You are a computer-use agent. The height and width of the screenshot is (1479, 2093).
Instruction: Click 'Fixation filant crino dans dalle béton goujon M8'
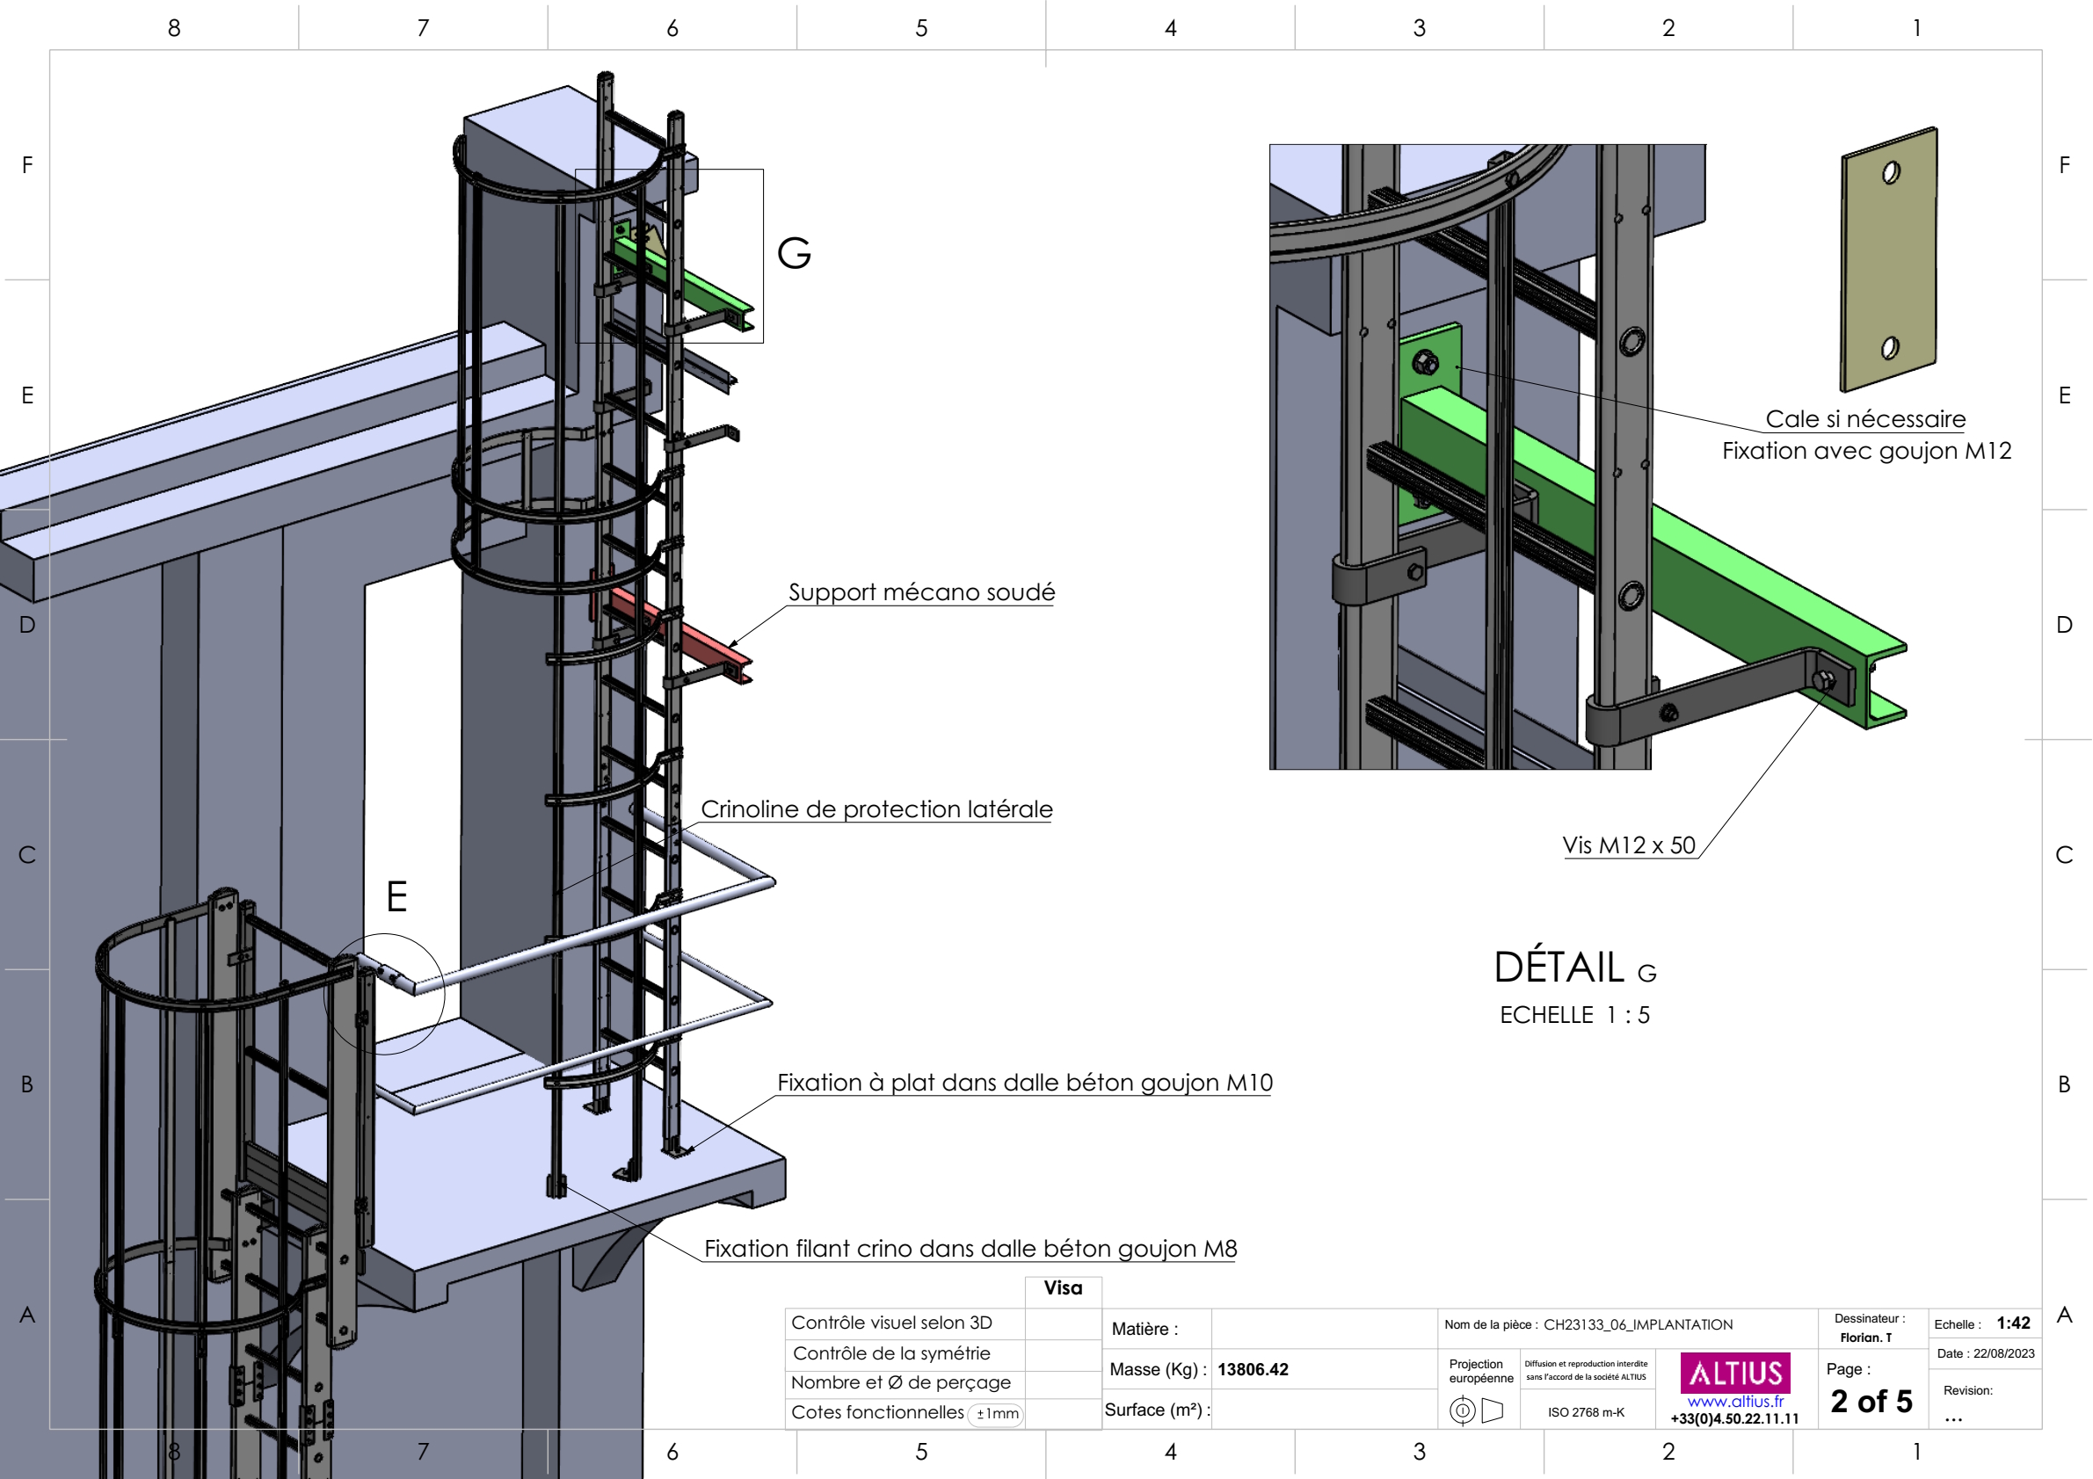pyautogui.click(x=970, y=1249)
